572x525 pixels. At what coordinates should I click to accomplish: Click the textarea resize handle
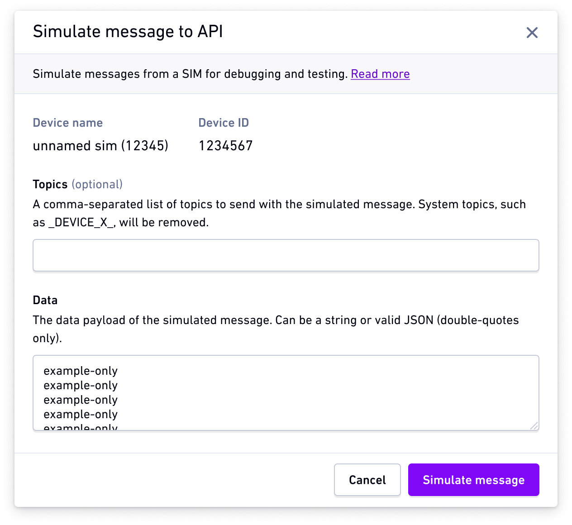pos(535,425)
